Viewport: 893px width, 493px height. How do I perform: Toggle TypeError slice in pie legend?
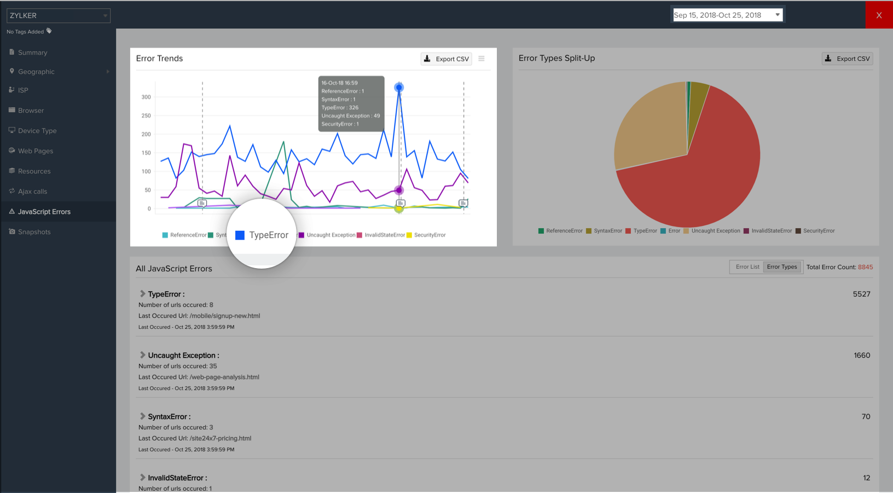641,231
